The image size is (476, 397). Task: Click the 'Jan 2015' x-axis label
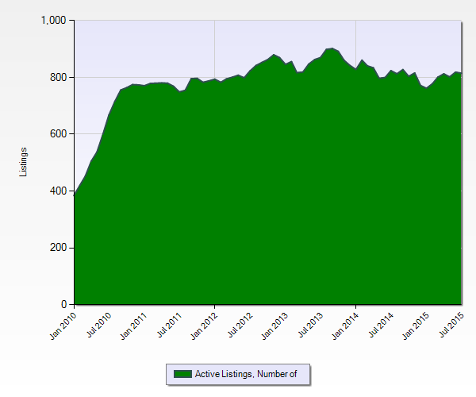coord(416,326)
